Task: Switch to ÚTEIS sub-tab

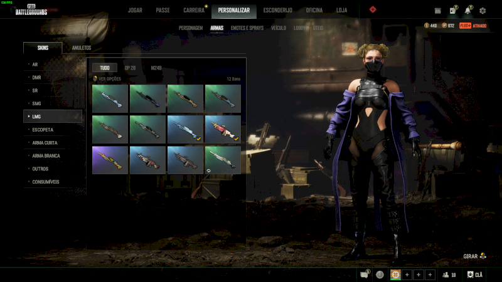Action: point(318,28)
